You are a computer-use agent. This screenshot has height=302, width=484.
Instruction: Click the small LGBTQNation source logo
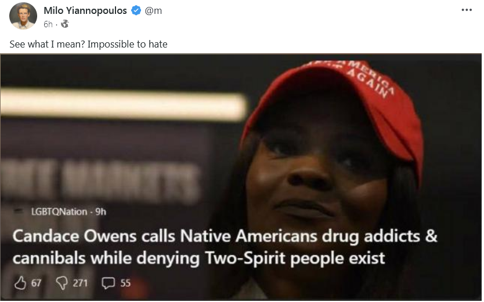coord(19,212)
